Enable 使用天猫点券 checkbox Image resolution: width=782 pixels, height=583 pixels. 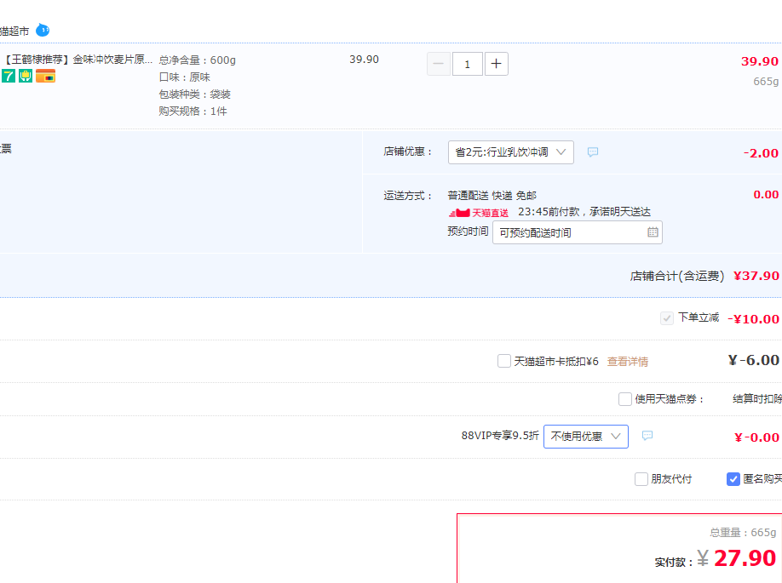coord(625,398)
